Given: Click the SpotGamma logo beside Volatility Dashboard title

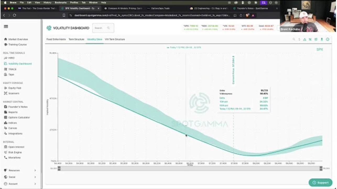Looking at the screenshot, I should tap(49, 28).
